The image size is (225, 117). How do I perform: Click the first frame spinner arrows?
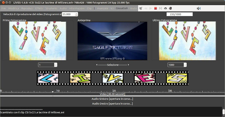point(56,65)
